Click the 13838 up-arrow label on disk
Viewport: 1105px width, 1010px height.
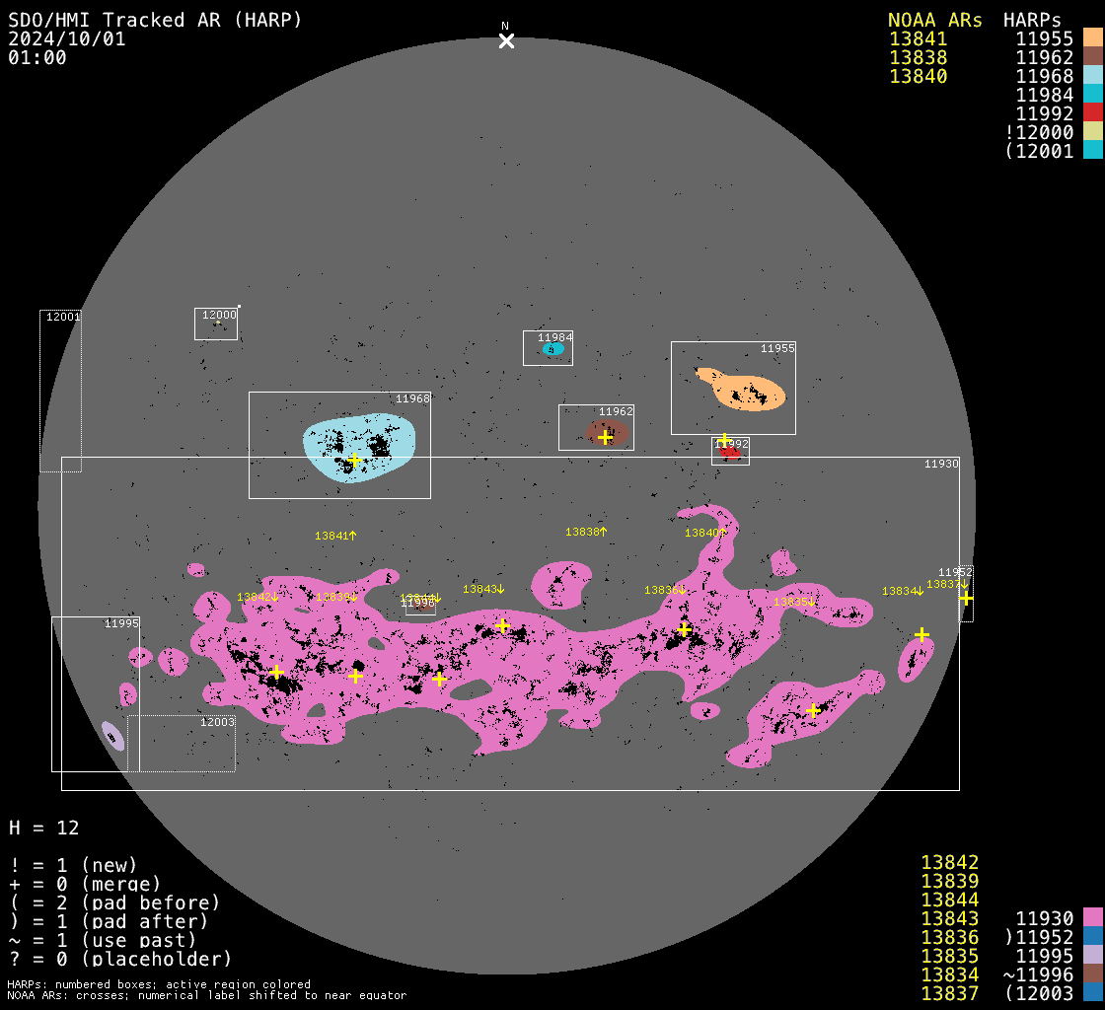point(586,532)
